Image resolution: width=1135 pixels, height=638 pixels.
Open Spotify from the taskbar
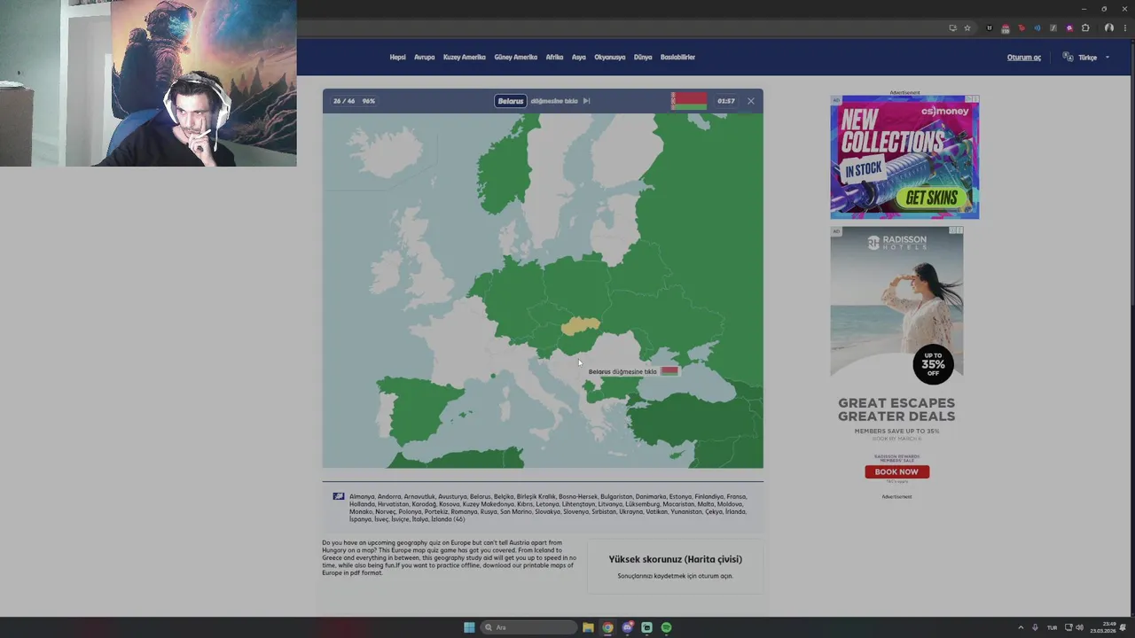click(x=666, y=627)
